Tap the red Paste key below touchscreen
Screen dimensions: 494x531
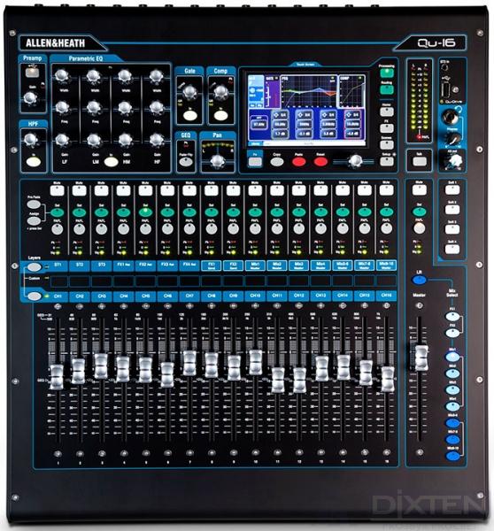pyautogui.click(x=299, y=162)
